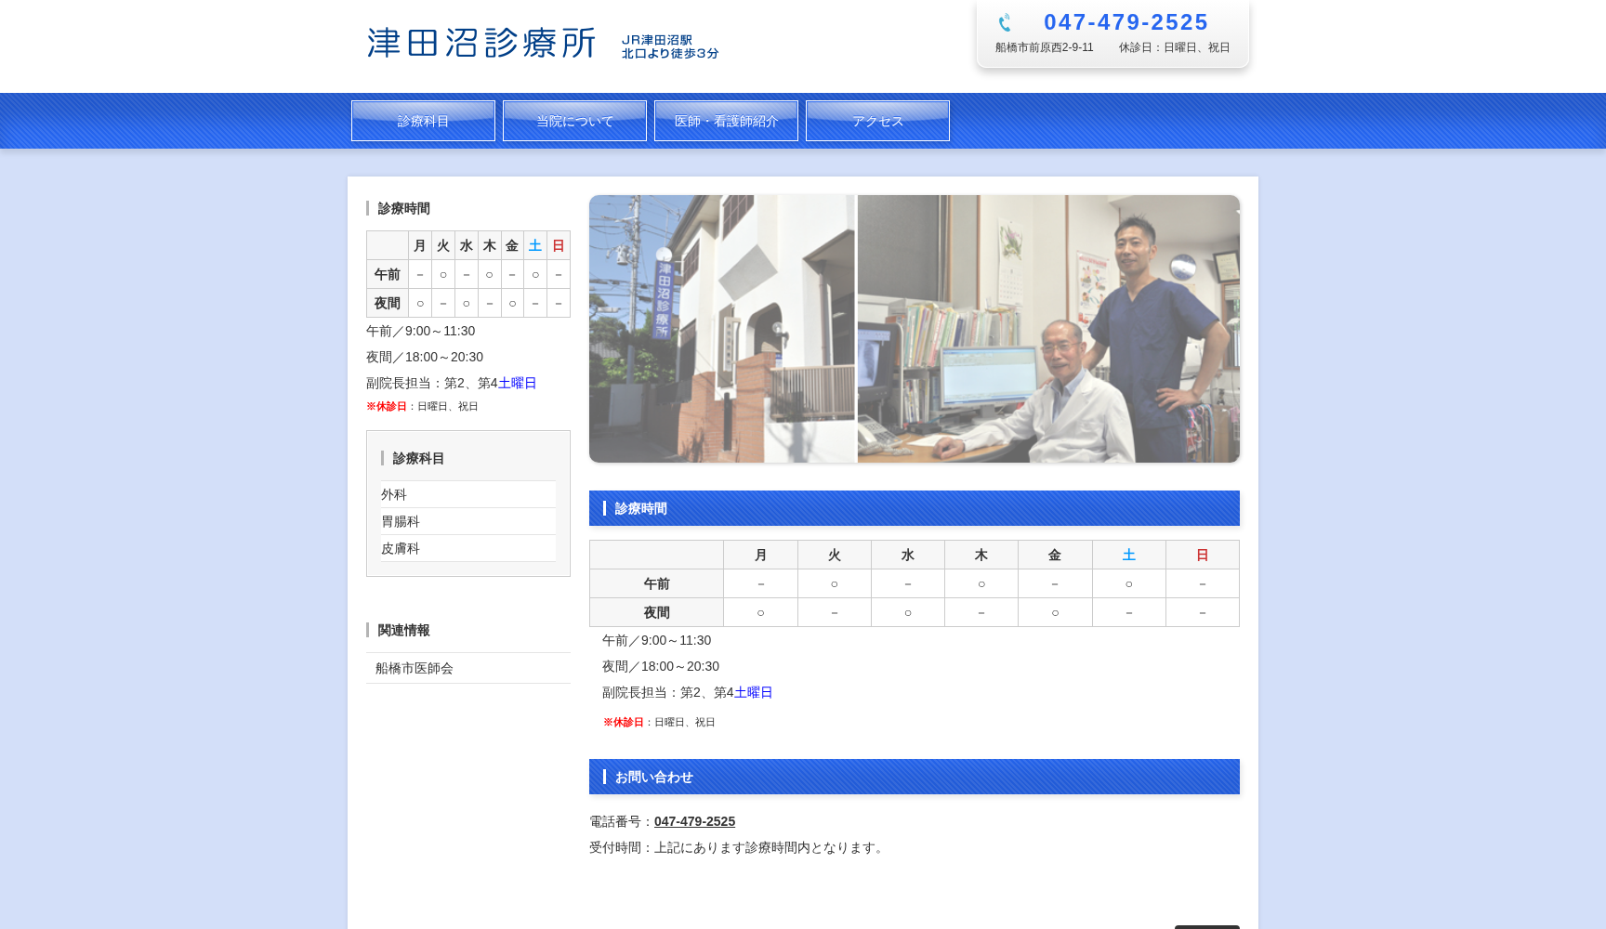Open the 胃腸科 department link
Image resolution: width=1606 pixels, height=929 pixels.
[399, 521]
